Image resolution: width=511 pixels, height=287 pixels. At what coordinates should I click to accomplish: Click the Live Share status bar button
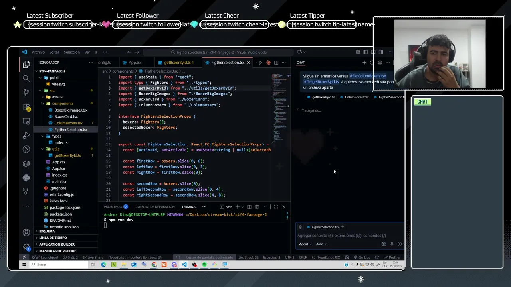tap(93, 258)
